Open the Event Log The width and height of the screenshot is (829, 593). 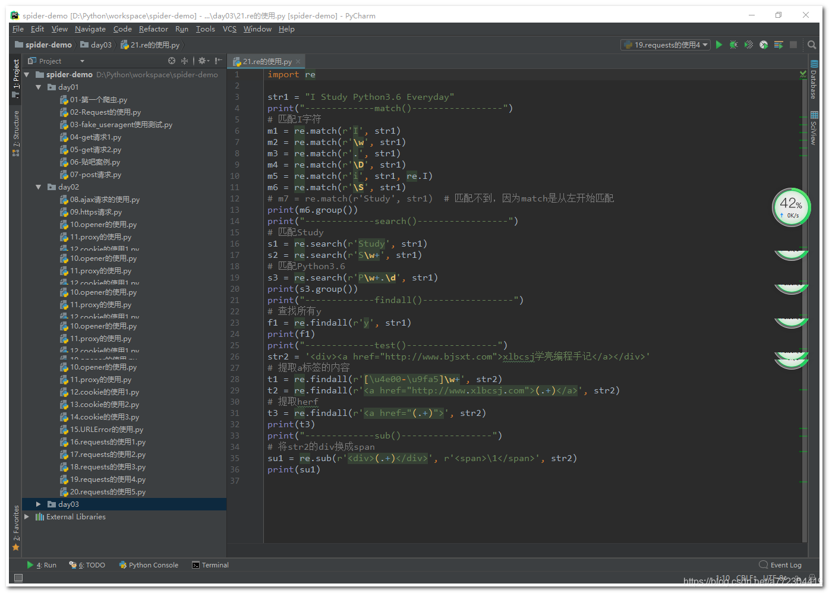click(780, 565)
